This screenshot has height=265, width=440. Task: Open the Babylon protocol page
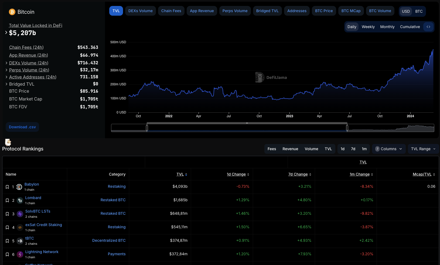(x=32, y=184)
